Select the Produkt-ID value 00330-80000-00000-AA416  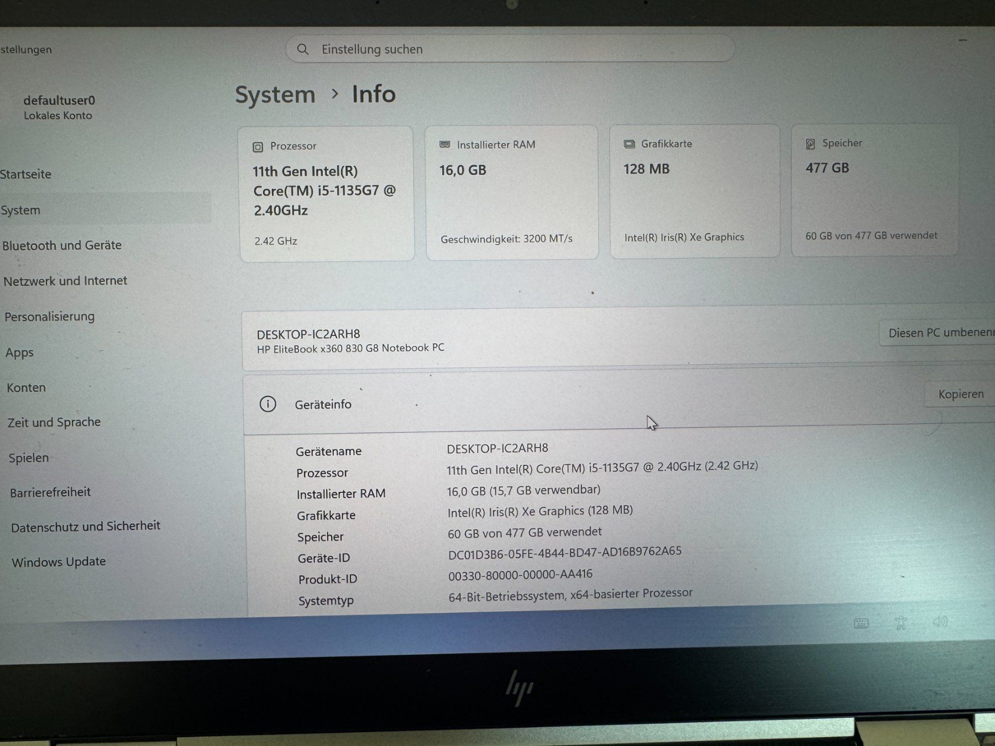pyautogui.click(x=520, y=575)
